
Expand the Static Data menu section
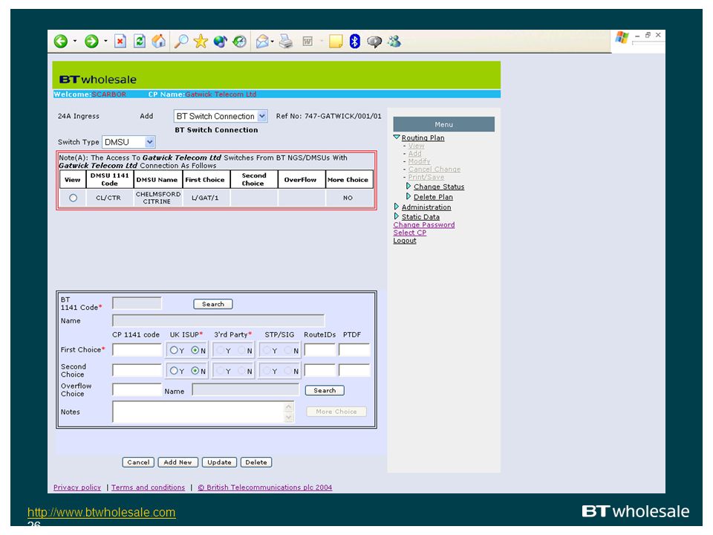(396, 216)
